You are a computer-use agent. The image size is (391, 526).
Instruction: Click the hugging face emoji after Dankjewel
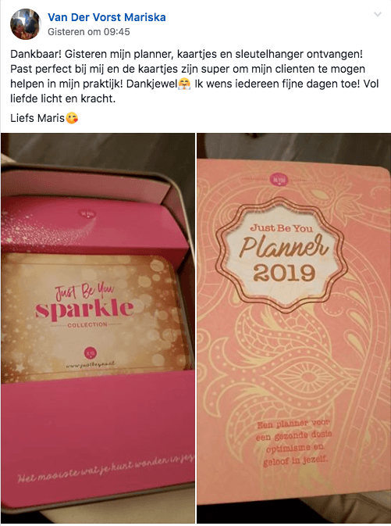184,84
